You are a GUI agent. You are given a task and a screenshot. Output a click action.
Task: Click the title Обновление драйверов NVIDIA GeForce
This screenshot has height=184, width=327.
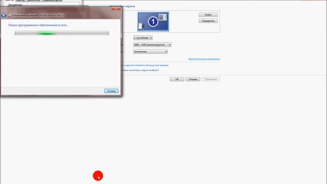click(x=38, y=15)
